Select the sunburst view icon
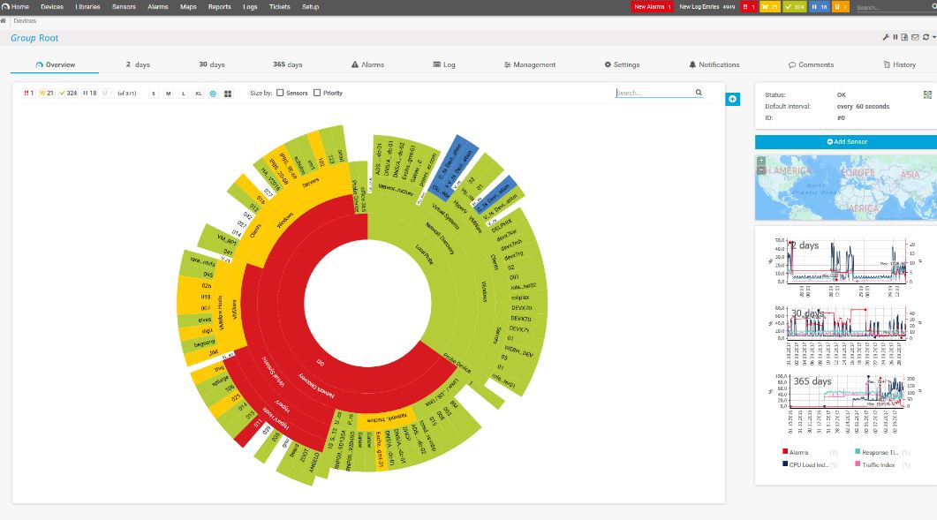Screen dimensions: 937x520 (213, 94)
